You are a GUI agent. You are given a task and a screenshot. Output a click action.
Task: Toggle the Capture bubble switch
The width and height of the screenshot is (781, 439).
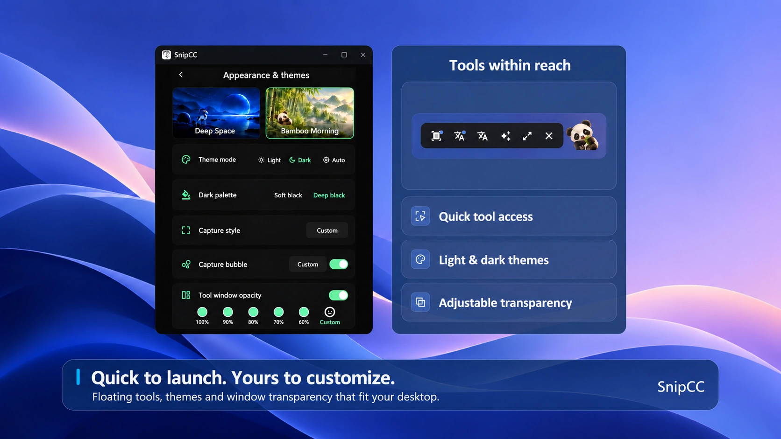pyautogui.click(x=339, y=265)
